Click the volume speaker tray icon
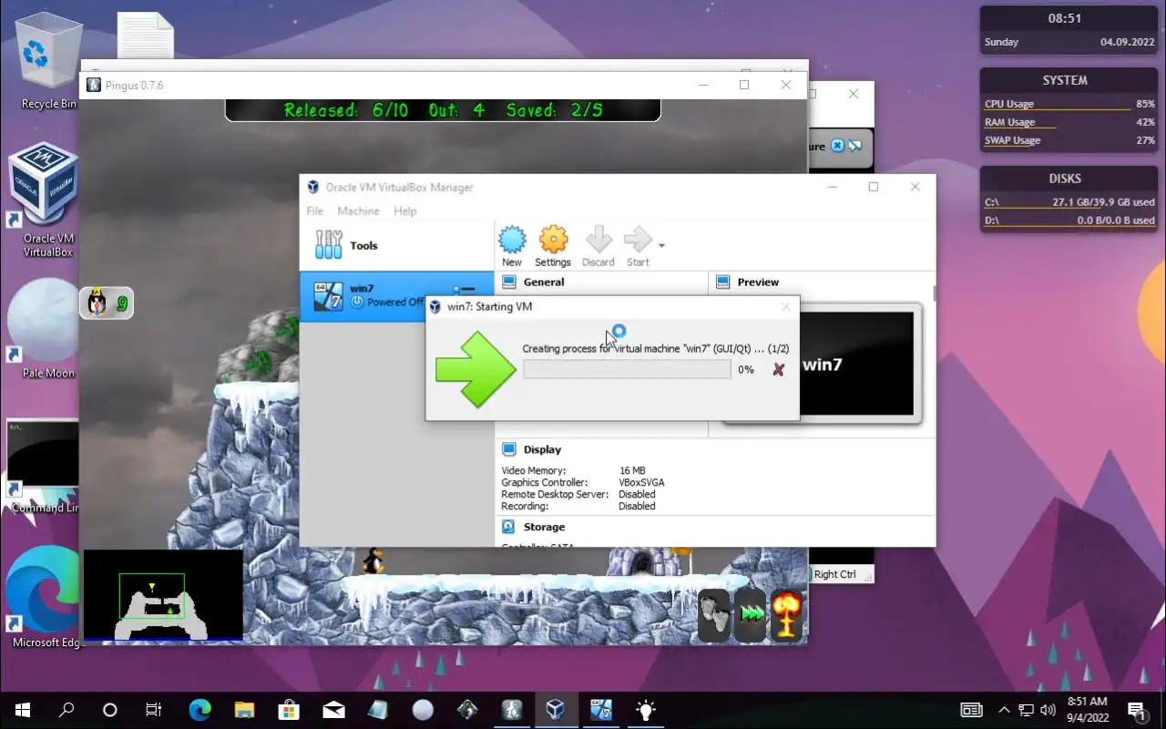The width and height of the screenshot is (1166, 729). (1048, 710)
